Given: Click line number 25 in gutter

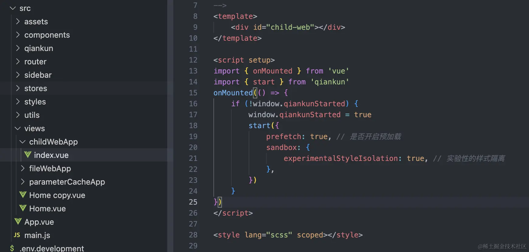Looking at the screenshot, I should 193,202.
